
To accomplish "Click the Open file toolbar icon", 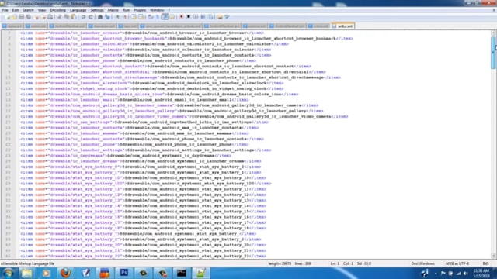I will click(x=14, y=17).
